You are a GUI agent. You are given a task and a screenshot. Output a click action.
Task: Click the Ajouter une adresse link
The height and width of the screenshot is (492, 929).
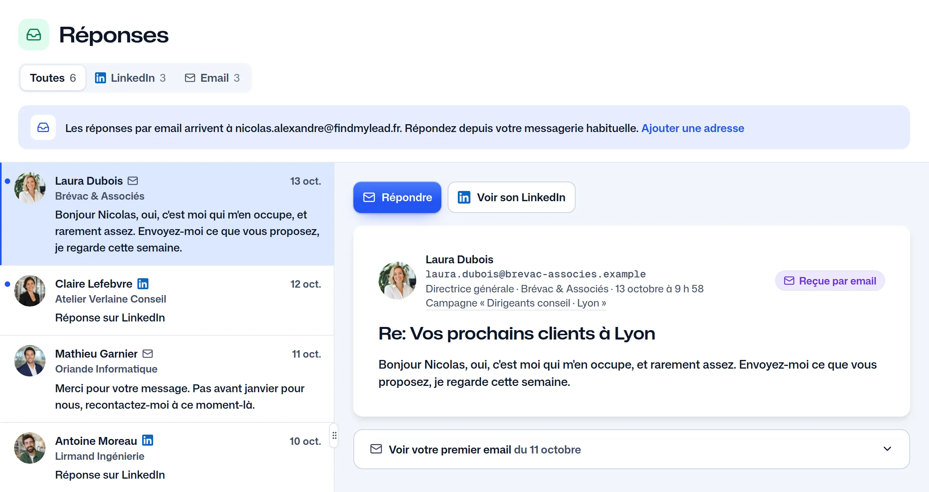point(693,128)
